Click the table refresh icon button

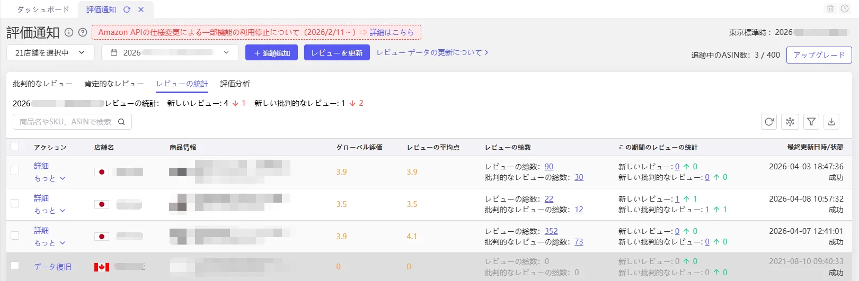click(769, 122)
